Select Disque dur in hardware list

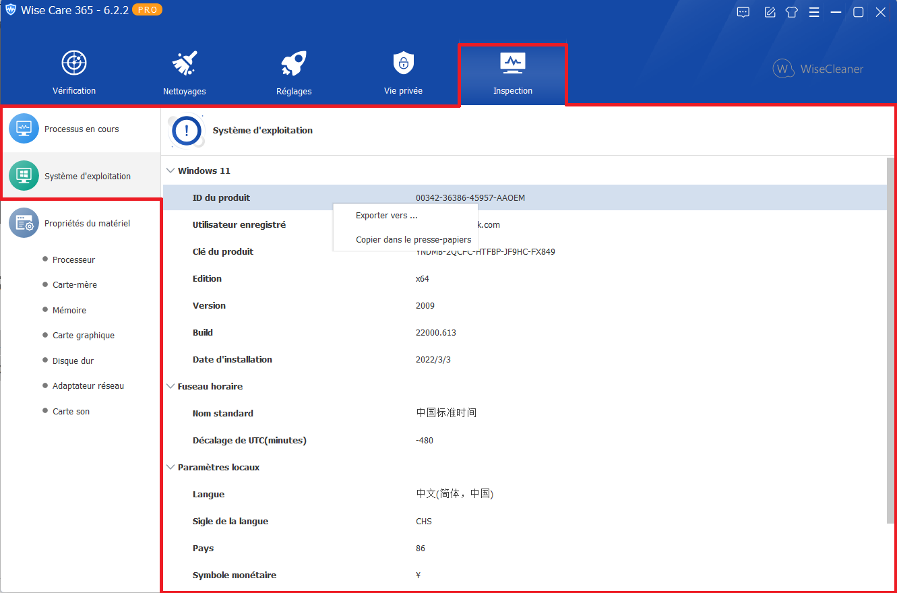73,361
